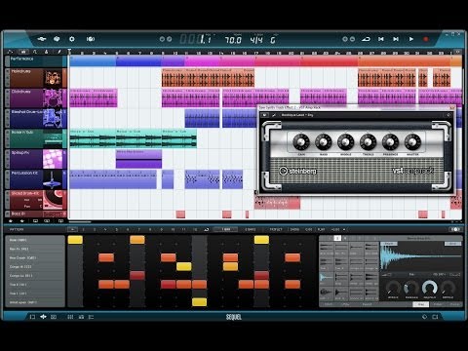
Task: Adjust the PRESENCE knob on amp
Action: tap(390, 141)
